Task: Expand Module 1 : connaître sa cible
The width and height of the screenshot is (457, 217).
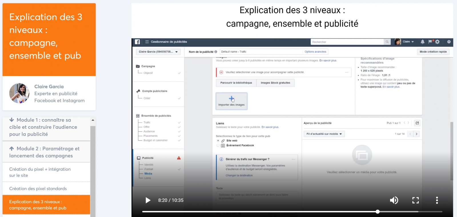Action: (46, 127)
